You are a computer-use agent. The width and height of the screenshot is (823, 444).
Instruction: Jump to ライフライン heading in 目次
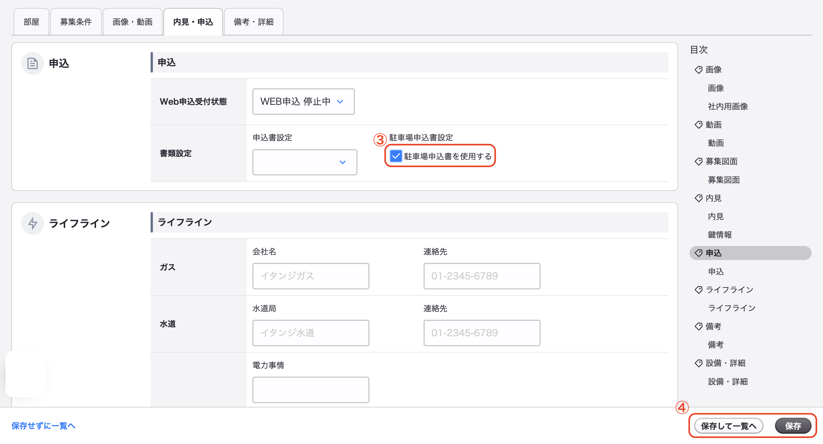pos(729,290)
